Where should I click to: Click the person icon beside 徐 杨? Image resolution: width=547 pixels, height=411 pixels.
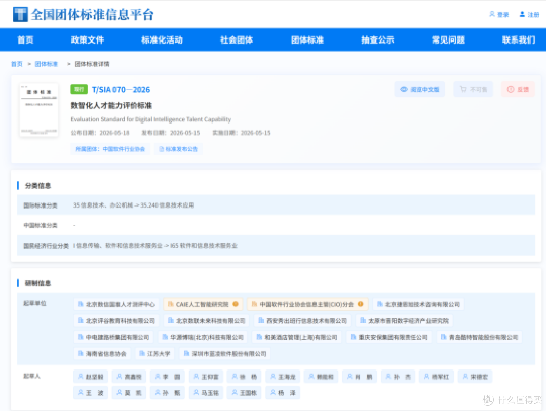(235, 376)
